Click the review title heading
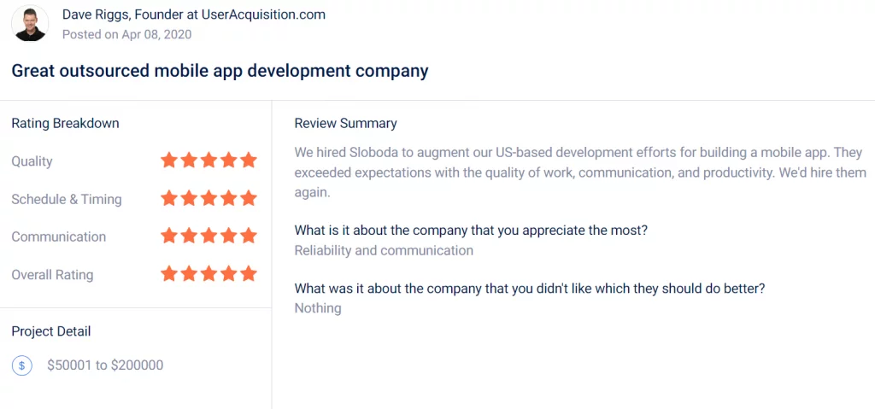 pyautogui.click(x=220, y=72)
